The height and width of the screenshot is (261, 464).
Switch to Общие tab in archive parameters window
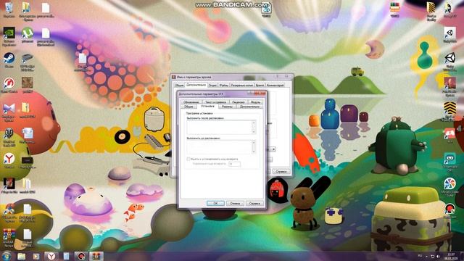tap(179, 86)
